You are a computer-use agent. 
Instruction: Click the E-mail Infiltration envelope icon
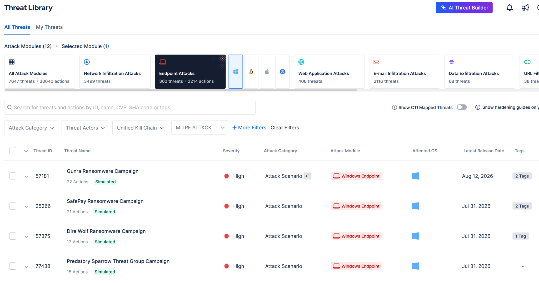(x=376, y=62)
